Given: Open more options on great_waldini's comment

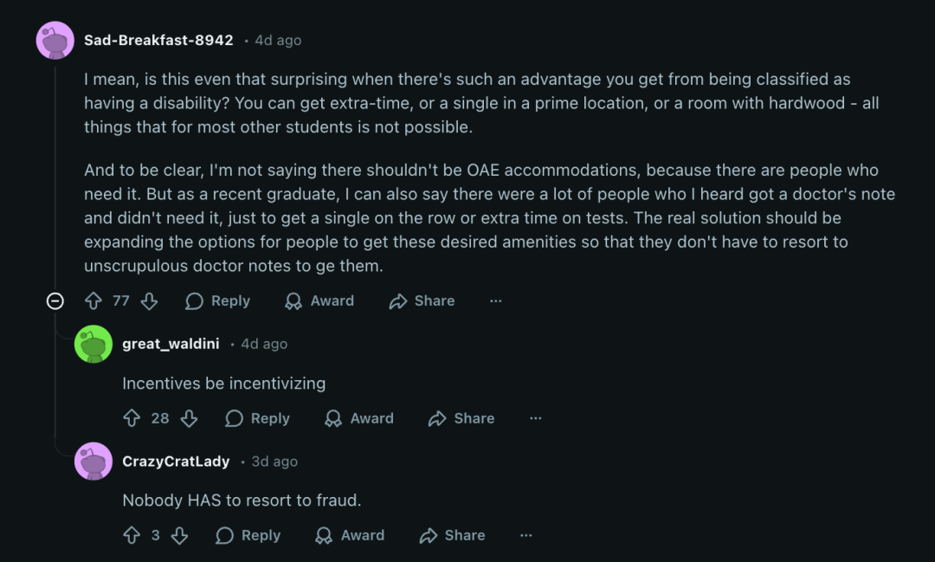Looking at the screenshot, I should tap(535, 418).
